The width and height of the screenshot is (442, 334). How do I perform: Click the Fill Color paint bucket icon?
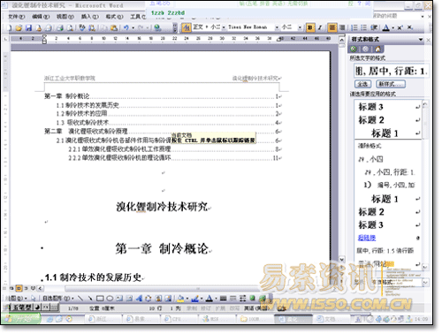pos(180,299)
